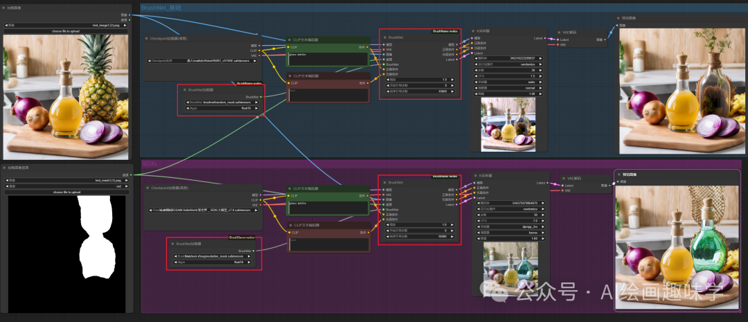Click the 10000 end step value in upper BrushNet
The height and width of the screenshot is (322, 748).
(442, 91)
